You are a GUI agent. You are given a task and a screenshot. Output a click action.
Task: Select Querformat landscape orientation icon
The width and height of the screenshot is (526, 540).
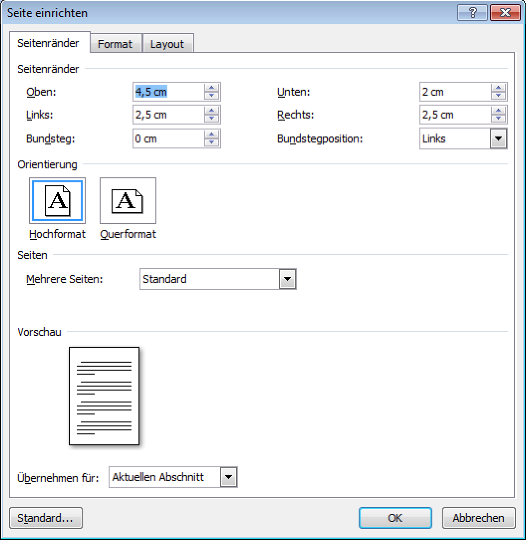point(128,201)
